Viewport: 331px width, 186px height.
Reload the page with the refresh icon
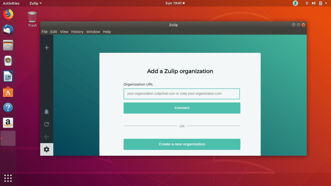[46, 124]
